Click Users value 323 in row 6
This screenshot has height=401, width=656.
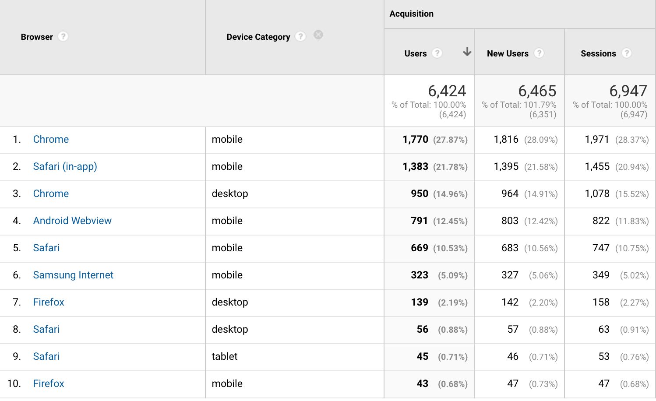[x=420, y=275]
